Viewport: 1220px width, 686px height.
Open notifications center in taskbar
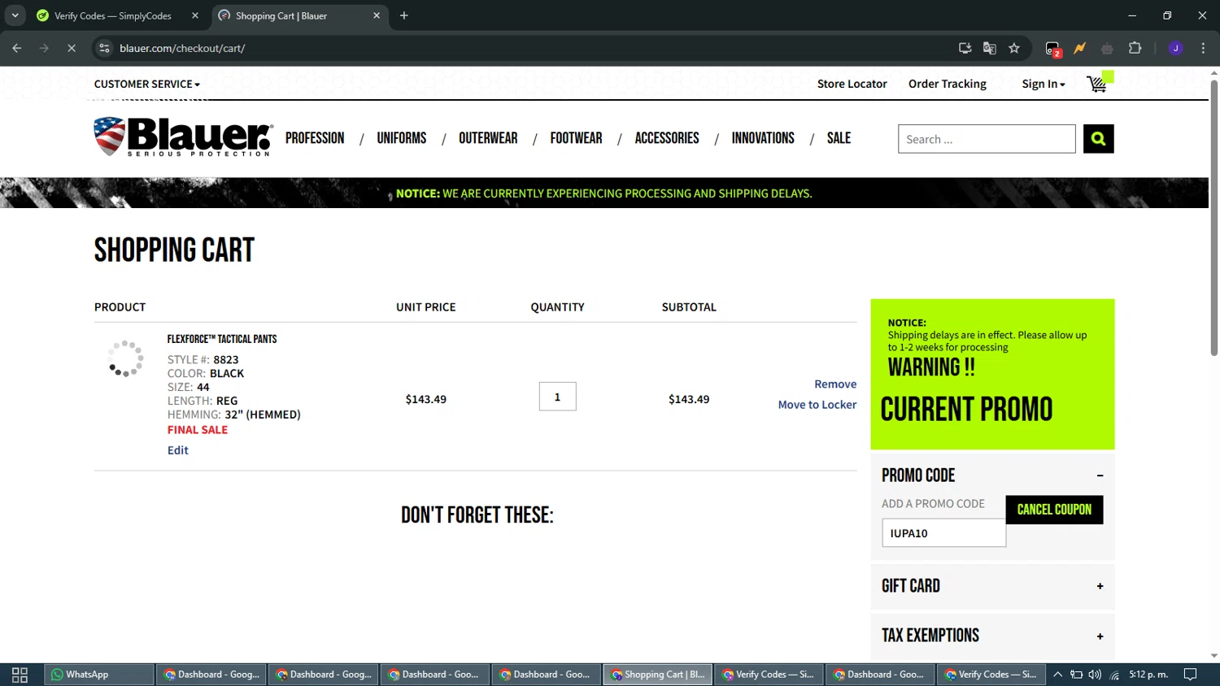point(1190,675)
